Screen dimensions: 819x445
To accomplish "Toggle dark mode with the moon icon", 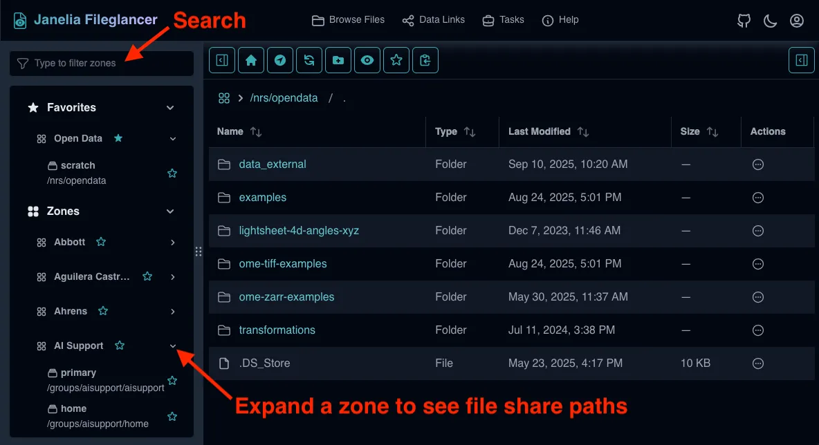I will point(771,21).
